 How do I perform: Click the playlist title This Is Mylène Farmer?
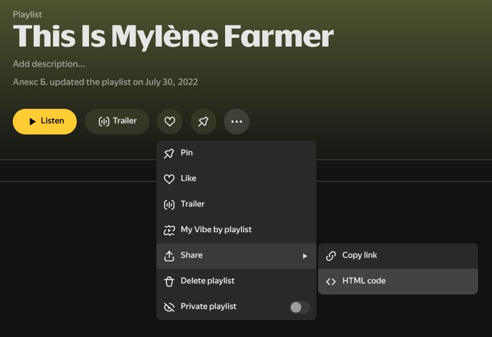[x=173, y=37]
